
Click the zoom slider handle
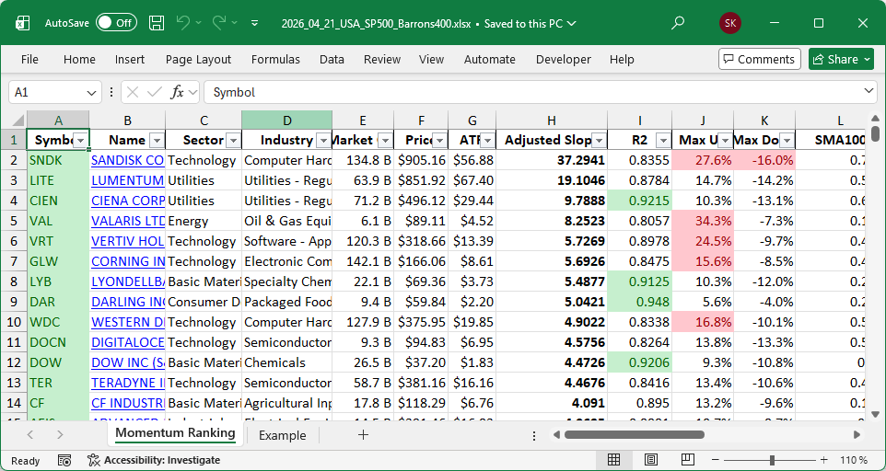[772, 460]
